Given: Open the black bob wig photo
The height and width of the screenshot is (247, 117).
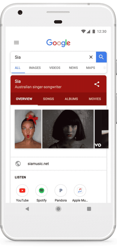Looking at the screenshot, I should click(x=68, y=129).
